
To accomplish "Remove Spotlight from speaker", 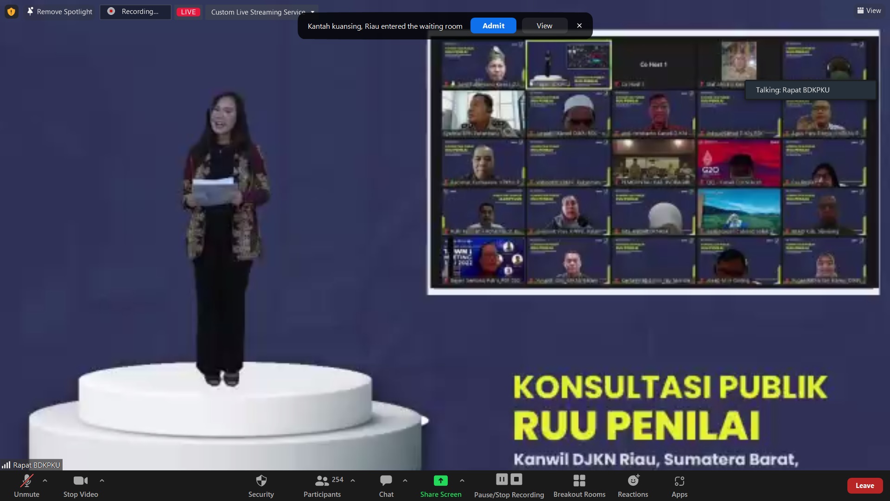I will pos(59,12).
